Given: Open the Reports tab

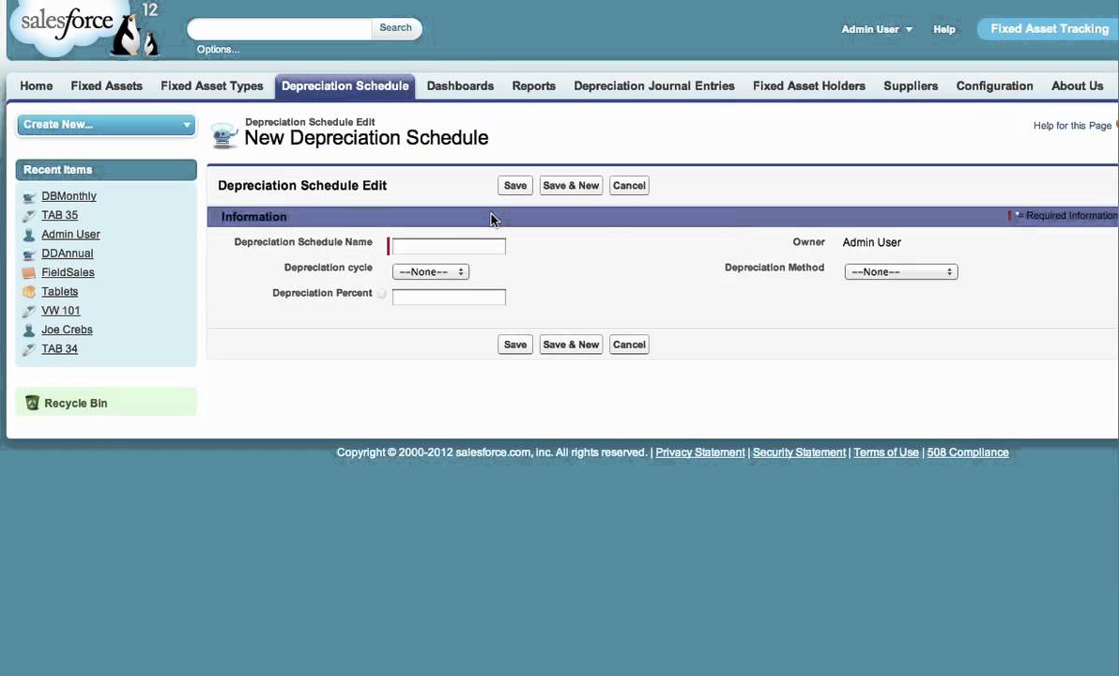Looking at the screenshot, I should pyautogui.click(x=534, y=85).
